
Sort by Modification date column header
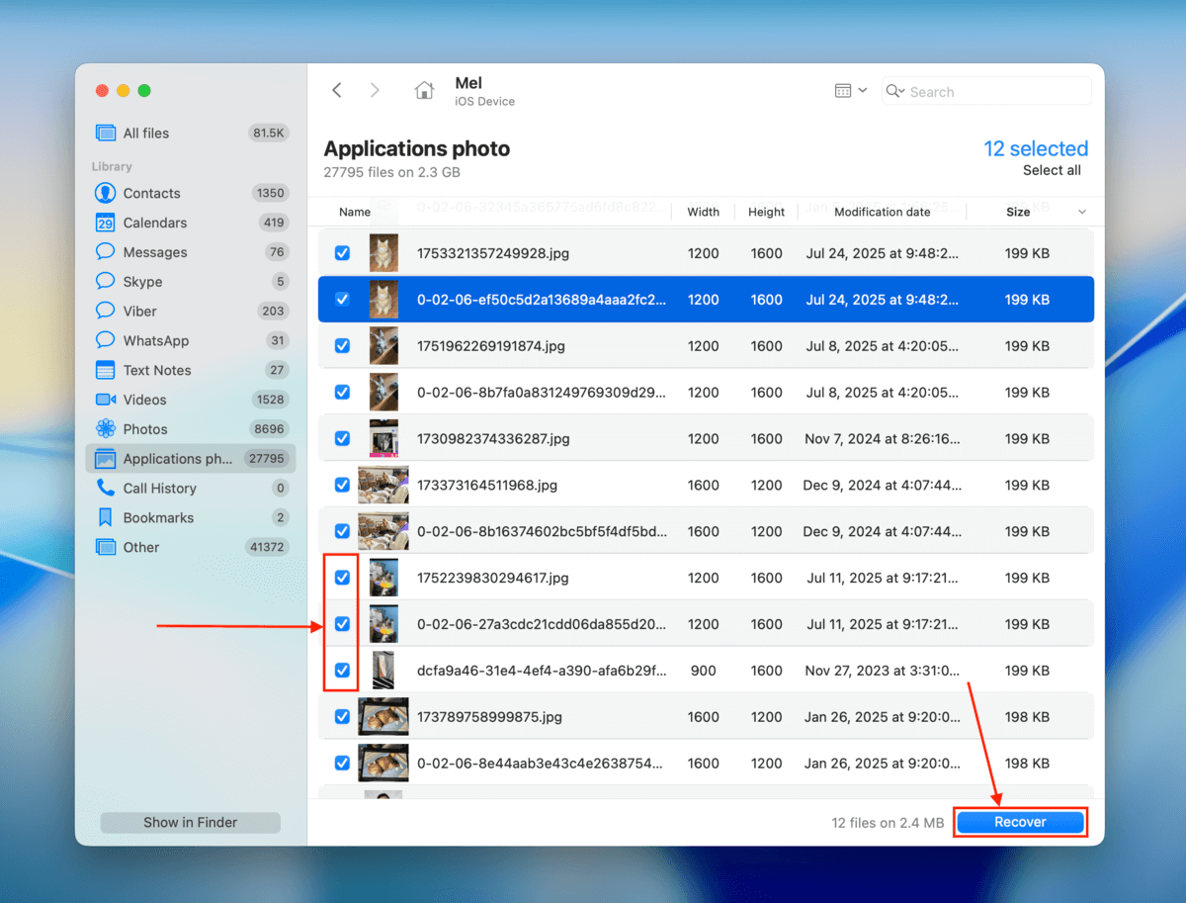pyautogui.click(x=882, y=212)
